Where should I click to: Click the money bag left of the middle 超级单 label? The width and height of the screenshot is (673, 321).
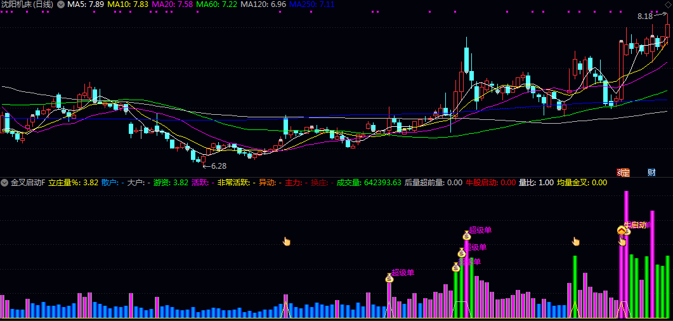coord(462,252)
